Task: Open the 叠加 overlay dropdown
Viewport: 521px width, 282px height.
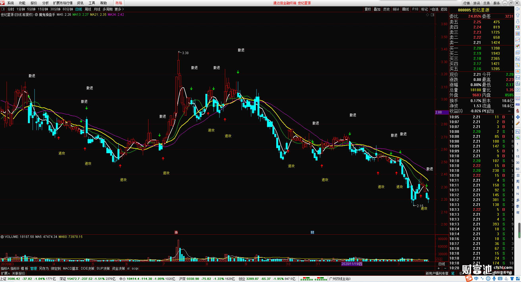Action: click(x=377, y=9)
